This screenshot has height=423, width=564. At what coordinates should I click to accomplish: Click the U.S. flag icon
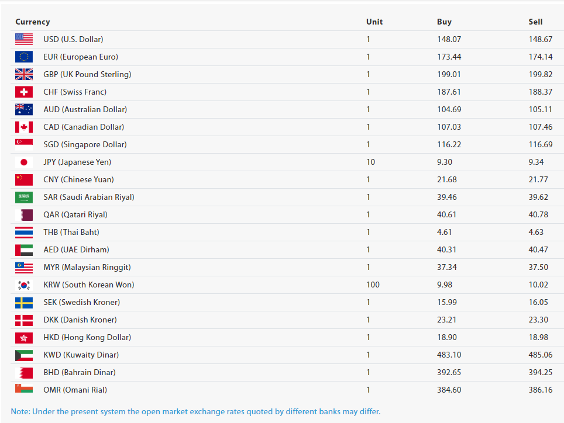[24, 39]
